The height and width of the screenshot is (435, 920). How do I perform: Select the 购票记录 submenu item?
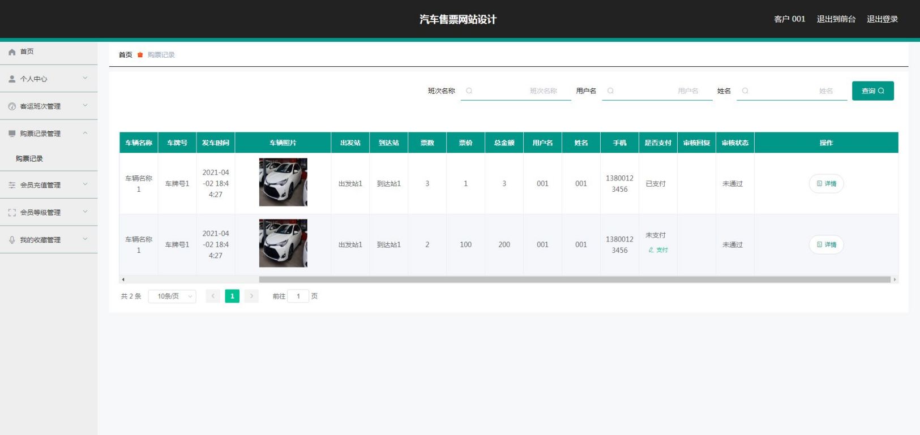click(29, 159)
